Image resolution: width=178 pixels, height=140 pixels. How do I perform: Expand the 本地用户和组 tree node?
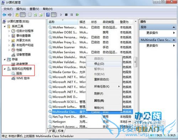tap(9, 45)
